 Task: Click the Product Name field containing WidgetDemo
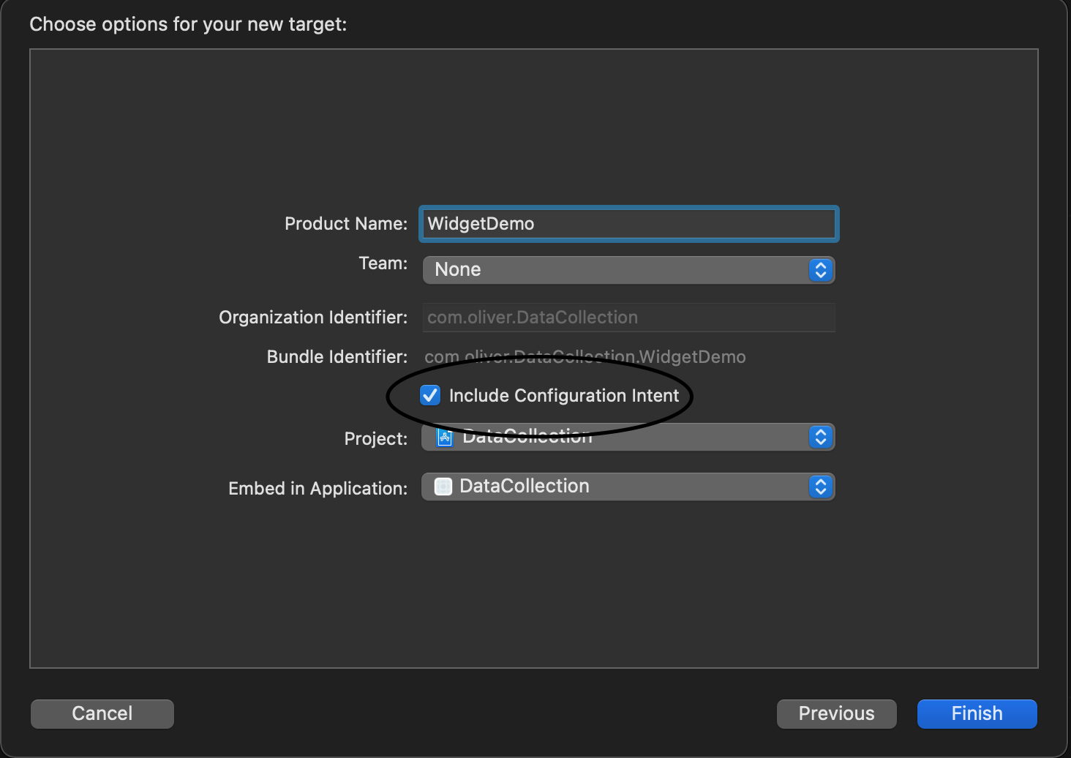click(628, 224)
